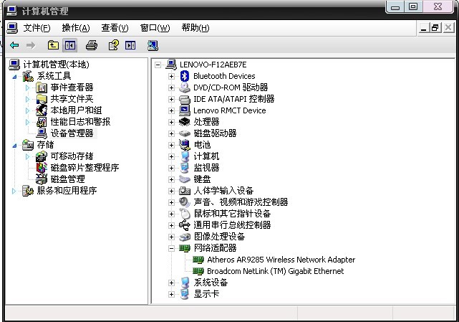Image resolution: width=459 pixels, height=322 pixels.
Task: Click the Bluetooth Devices icon
Action: tap(185, 76)
